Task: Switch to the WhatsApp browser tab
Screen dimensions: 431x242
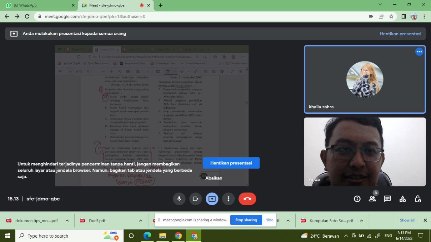Action: pos(40,5)
